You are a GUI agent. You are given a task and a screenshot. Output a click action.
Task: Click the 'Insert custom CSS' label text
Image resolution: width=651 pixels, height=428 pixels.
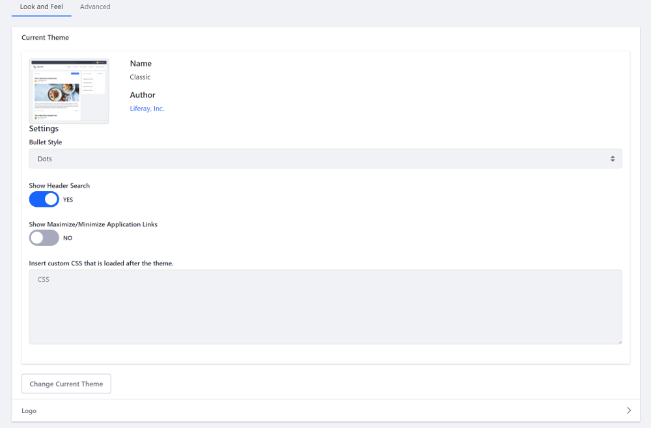click(101, 263)
